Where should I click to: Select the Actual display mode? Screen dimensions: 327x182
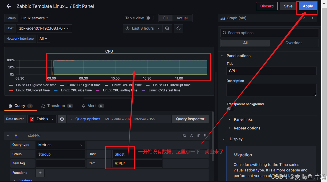[182, 18]
